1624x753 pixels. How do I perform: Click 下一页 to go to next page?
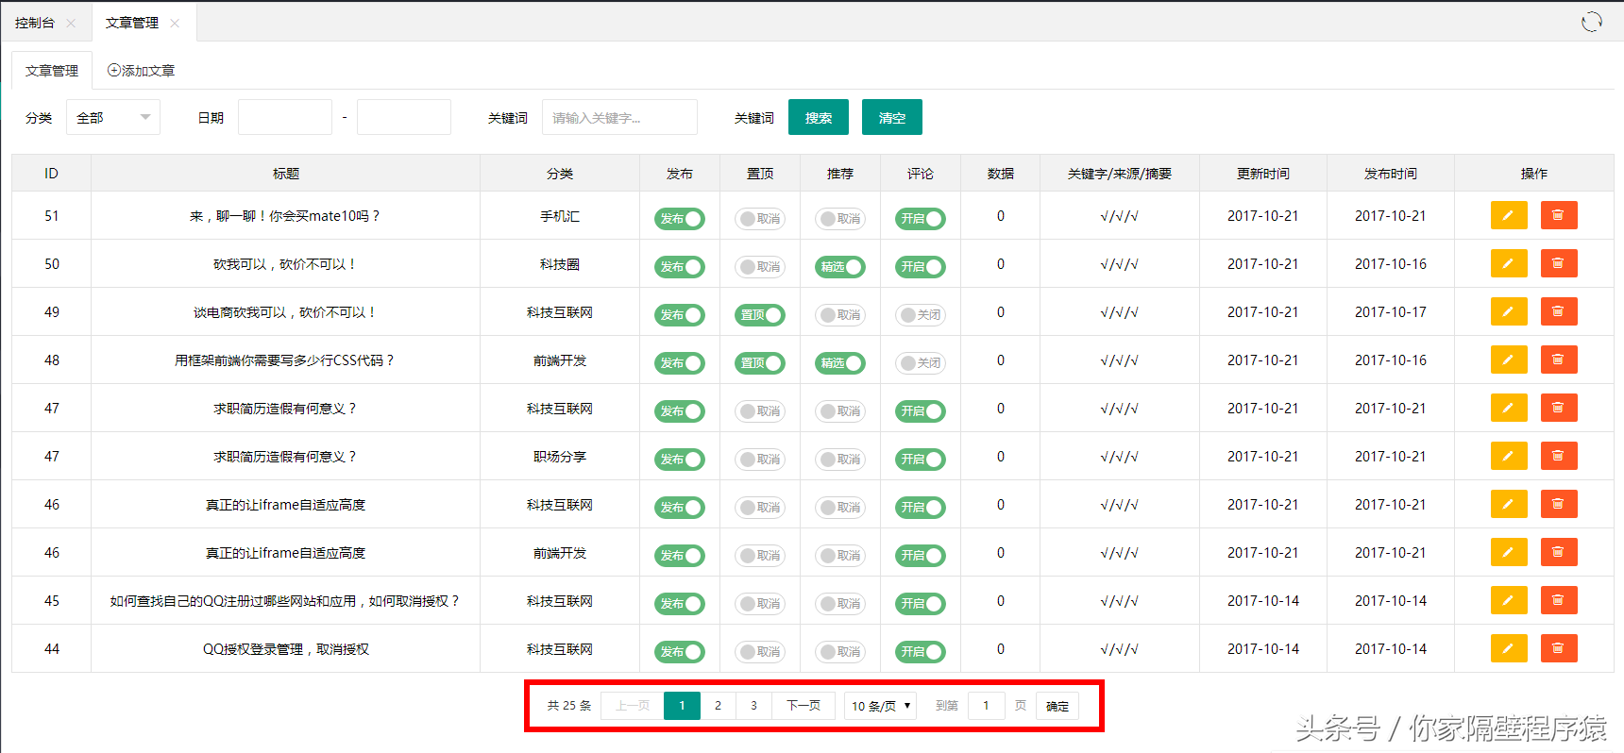coord(804,706)
